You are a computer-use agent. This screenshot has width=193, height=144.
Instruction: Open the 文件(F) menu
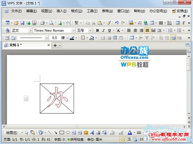point(16,11)
